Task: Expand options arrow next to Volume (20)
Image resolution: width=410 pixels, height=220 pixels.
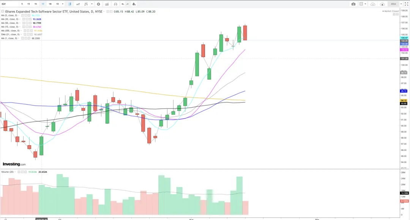Action: tap(15, 172)
